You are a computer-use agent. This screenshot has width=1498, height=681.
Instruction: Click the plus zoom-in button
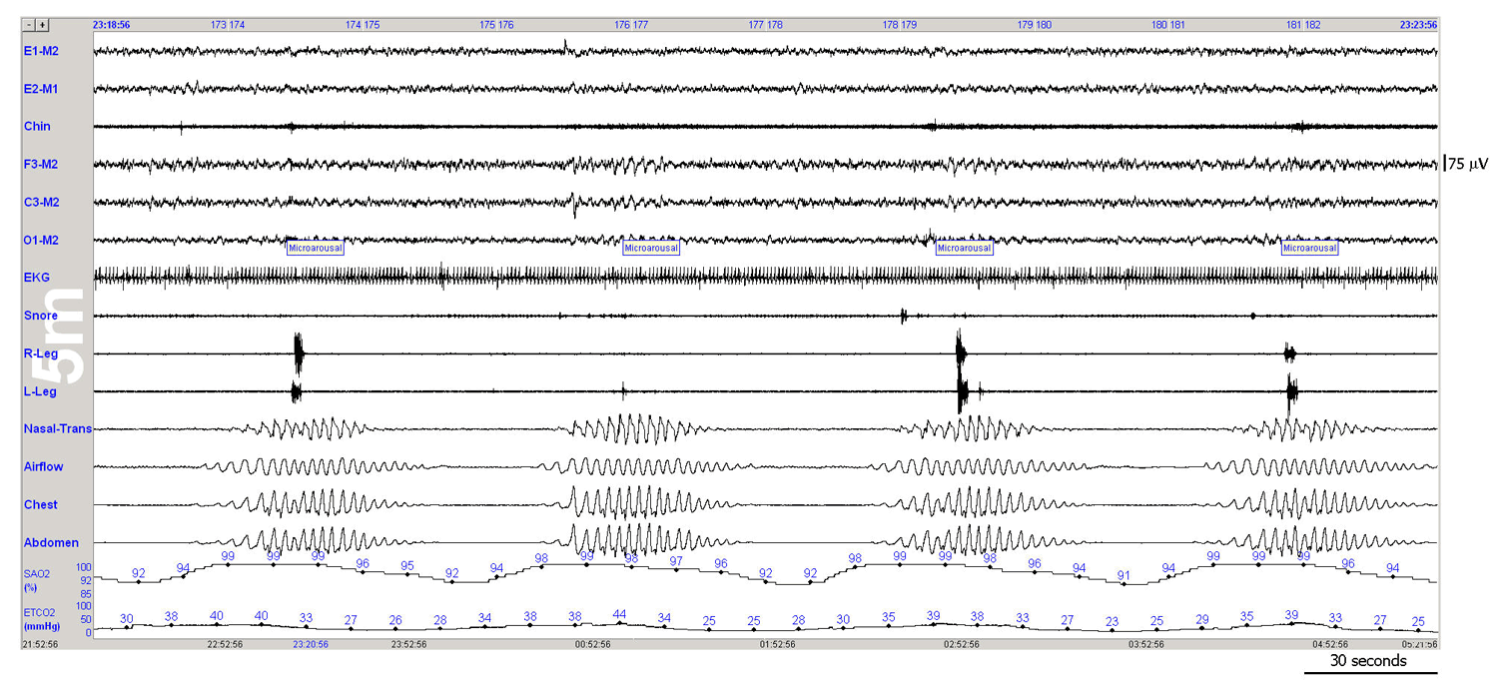pyautogui.click(x=43, y=24)
